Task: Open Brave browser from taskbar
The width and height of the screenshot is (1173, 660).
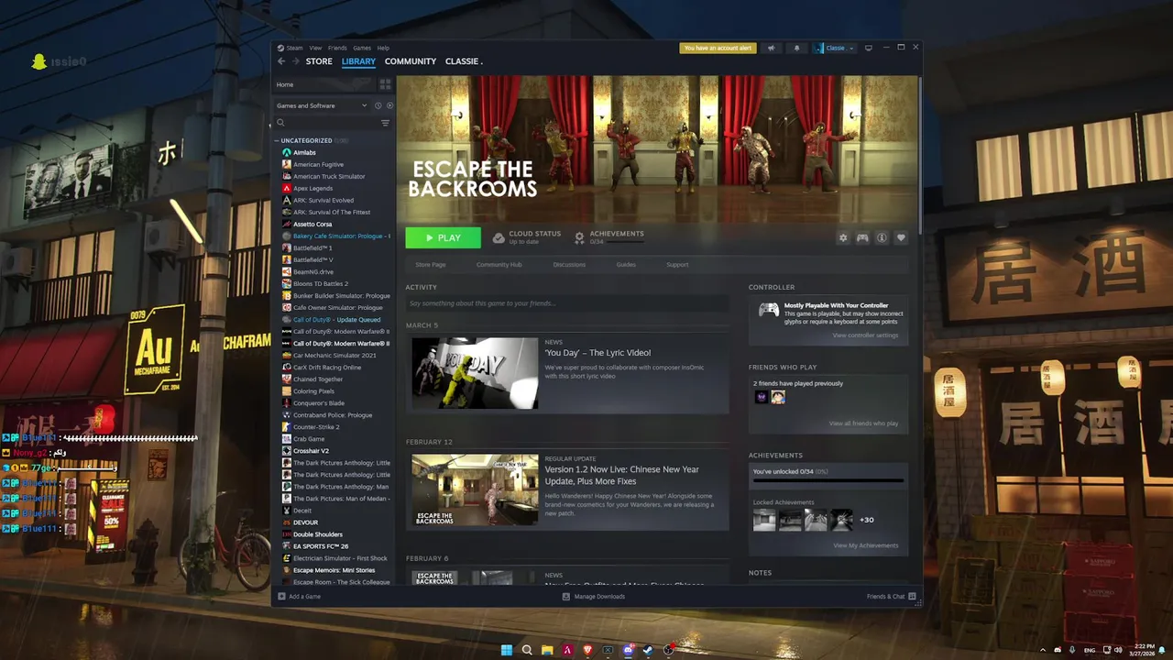Action: click(x=587, y=650)
